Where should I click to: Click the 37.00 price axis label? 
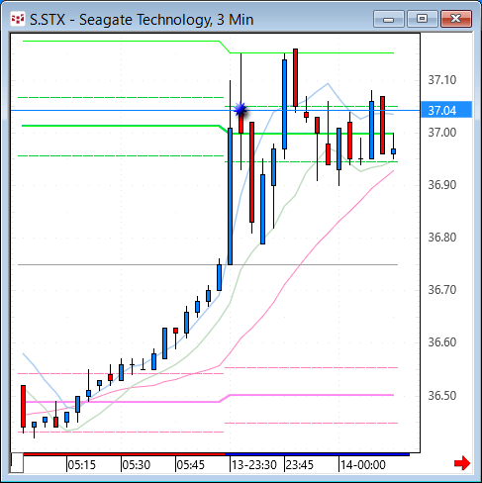442,133
